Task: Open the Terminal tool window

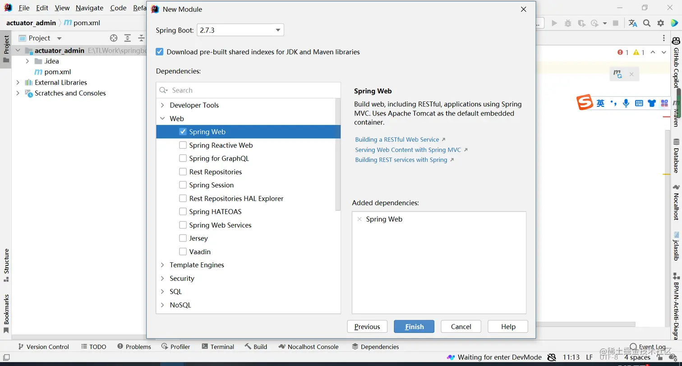Action: (x=217, y=347)
